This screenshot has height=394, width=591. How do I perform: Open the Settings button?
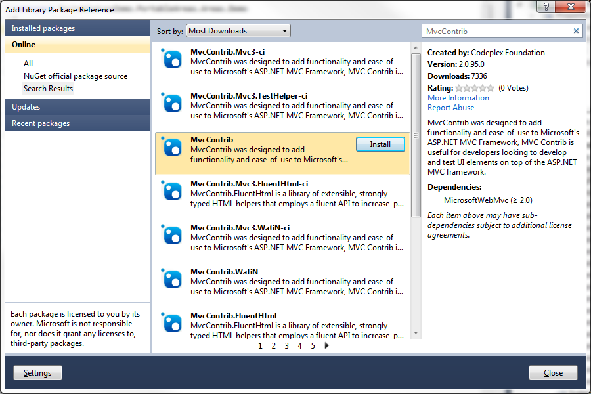click(x=37, y=373)
